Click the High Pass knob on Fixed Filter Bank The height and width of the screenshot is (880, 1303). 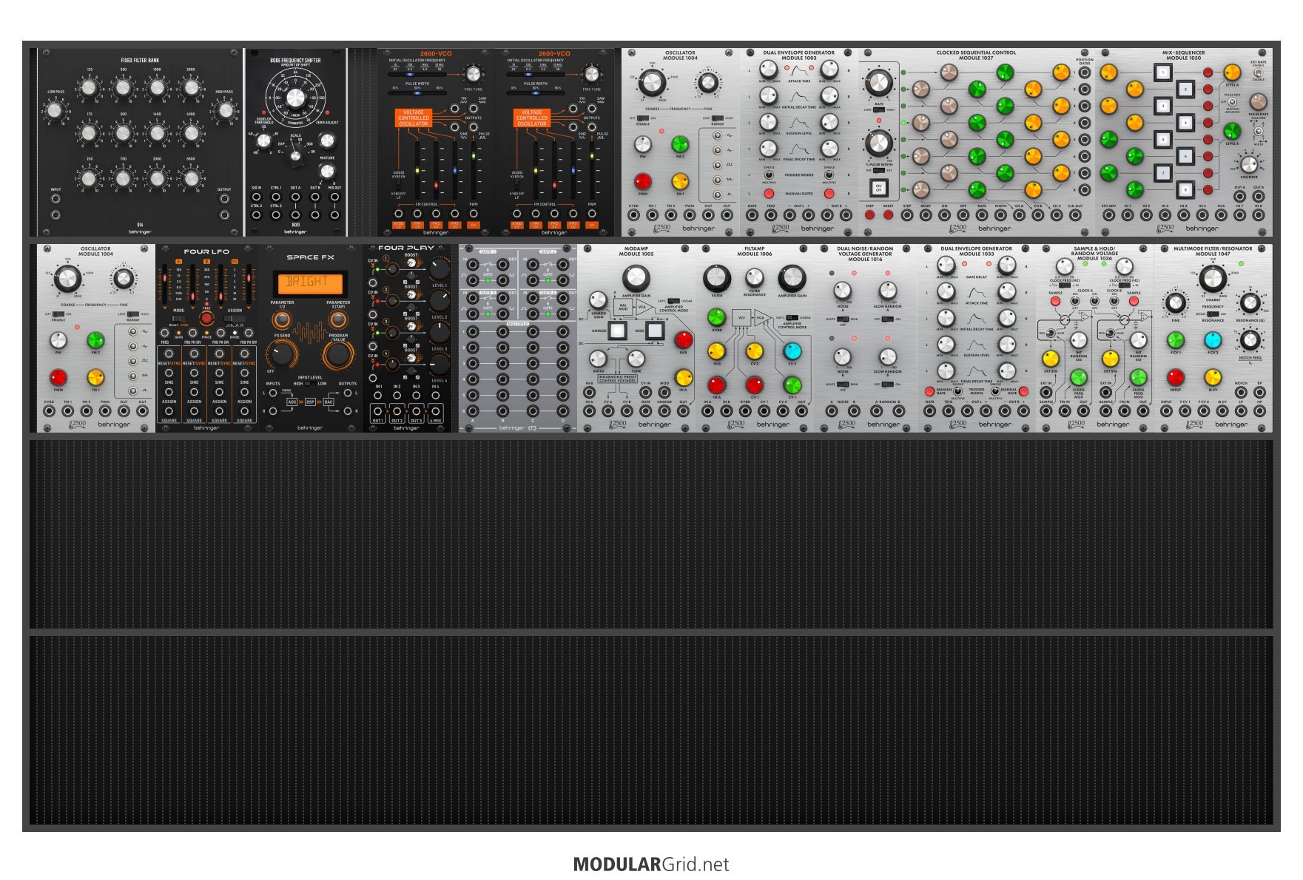pos(224,111)
